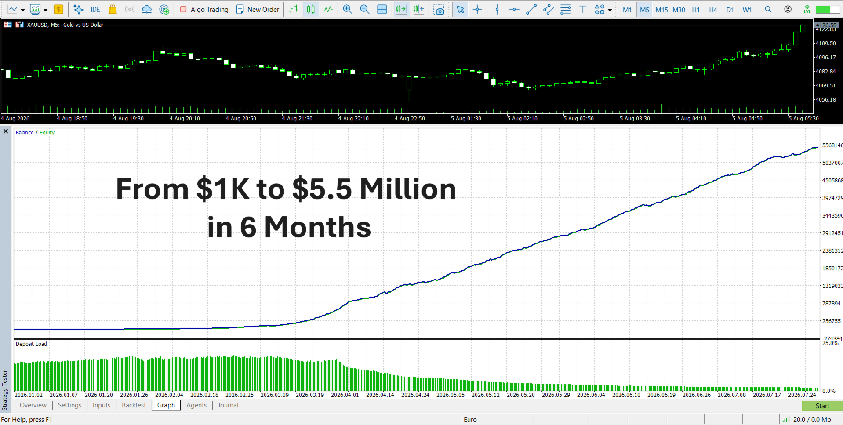Switch to M5 timeframe
Image resolution: width=843 pixels, height=425 pixels.
[644, 10]
